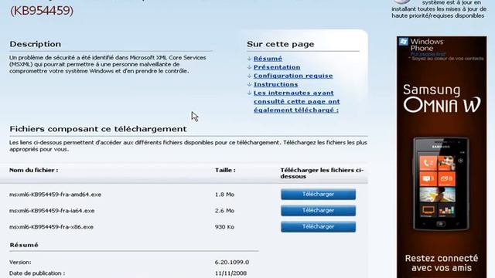Open the Résumé anchor link
The image size is (495, 278).
pyautogui.click(x=268, y=59)
